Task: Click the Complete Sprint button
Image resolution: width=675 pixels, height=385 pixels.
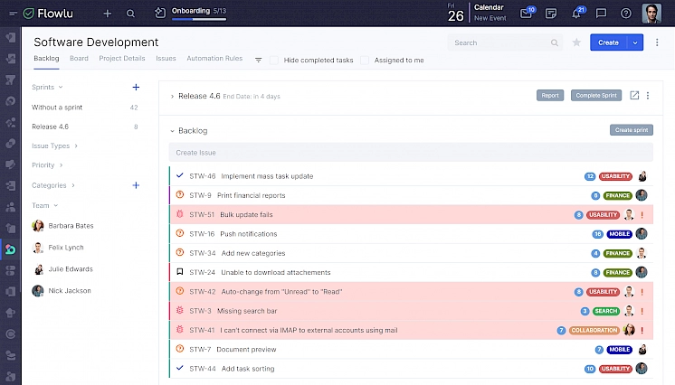Action: click(595, 95)
